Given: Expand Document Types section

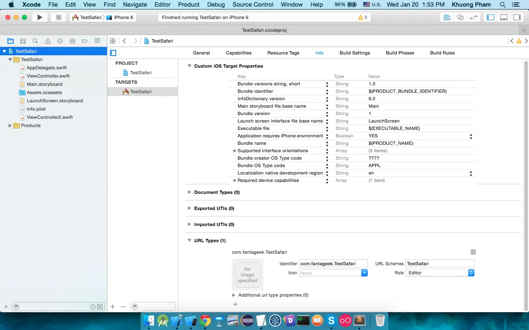Looking at the screenshot, I should tap(189, 192).
